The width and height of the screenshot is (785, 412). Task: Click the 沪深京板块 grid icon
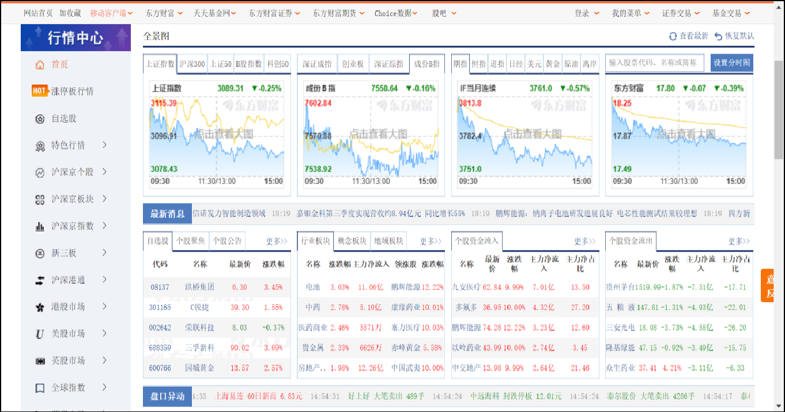click(x=39, y=200)
